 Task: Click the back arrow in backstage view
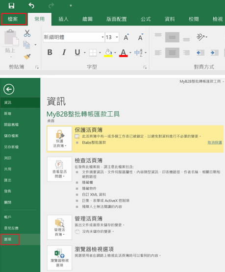(x=9, y=89)
